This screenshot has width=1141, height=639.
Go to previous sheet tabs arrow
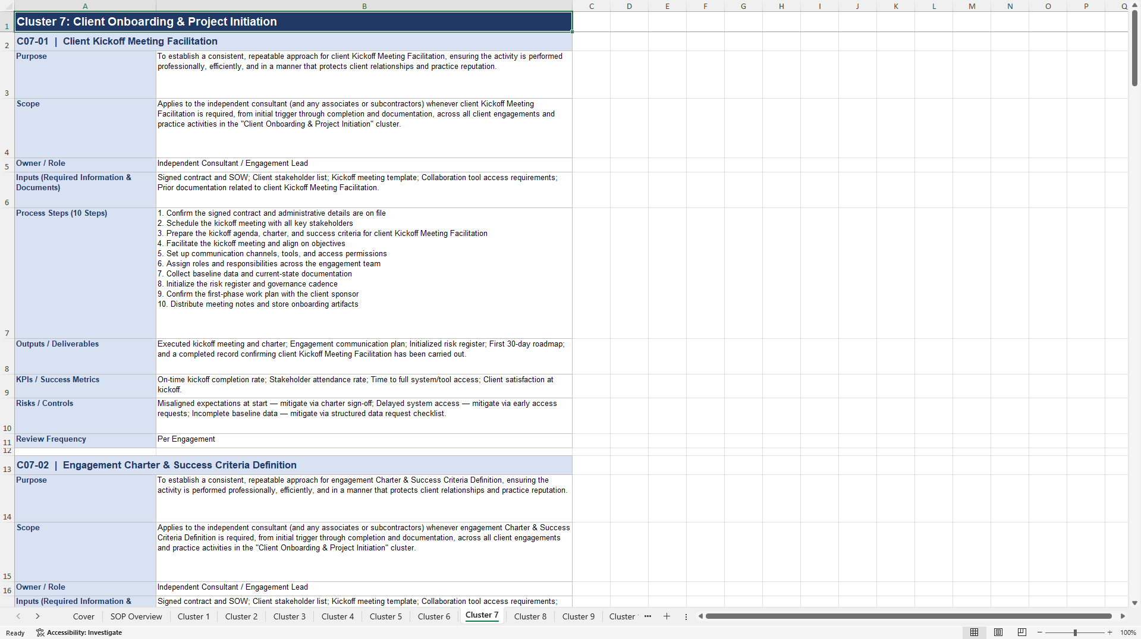(18, 616)
